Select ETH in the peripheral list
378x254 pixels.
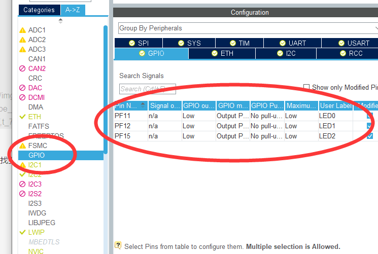point(35,117)
